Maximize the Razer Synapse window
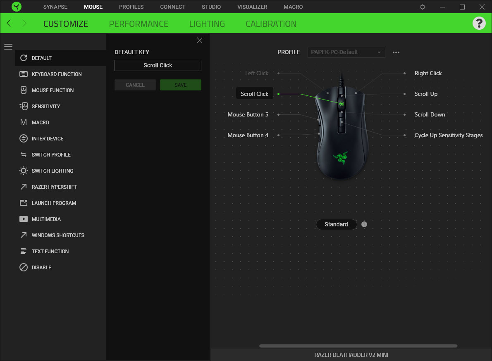The image size is (492, 361). tap(462, 7)
